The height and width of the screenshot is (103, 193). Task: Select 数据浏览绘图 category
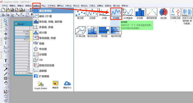coord(53,65)
